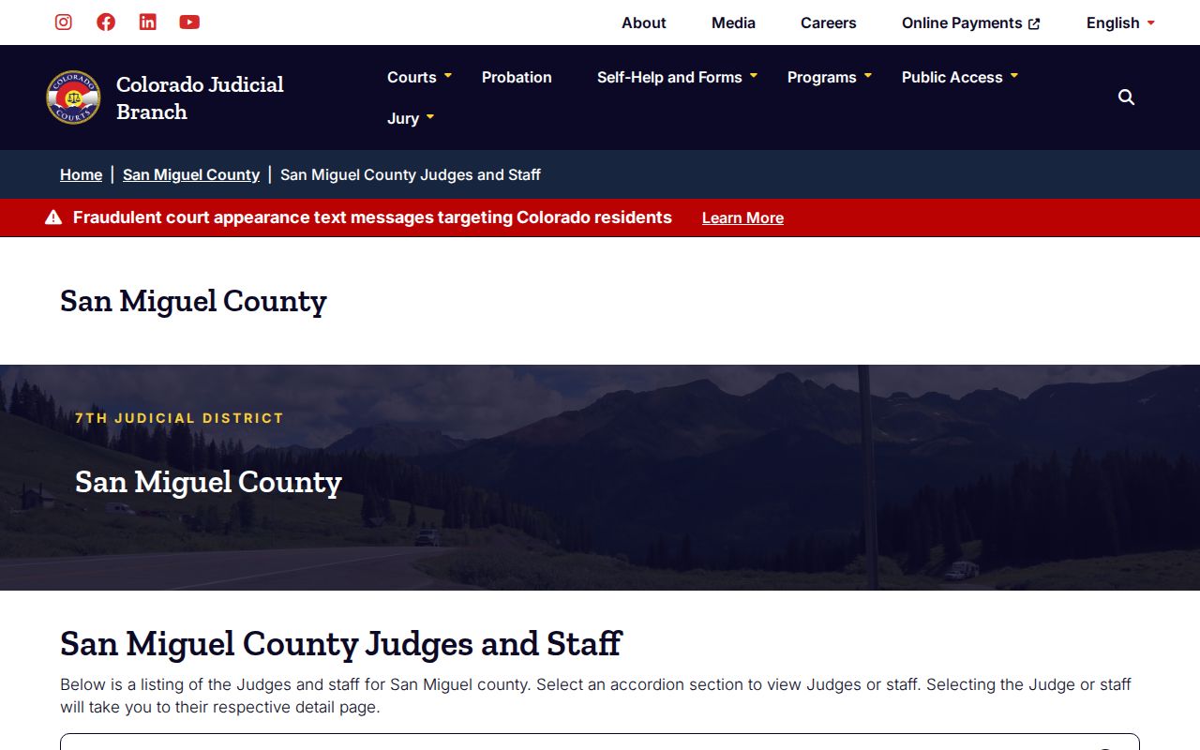
Task: Click the 'San Miguel County Judges and Staff' breadcrumb text
Action: click(411, 174)
